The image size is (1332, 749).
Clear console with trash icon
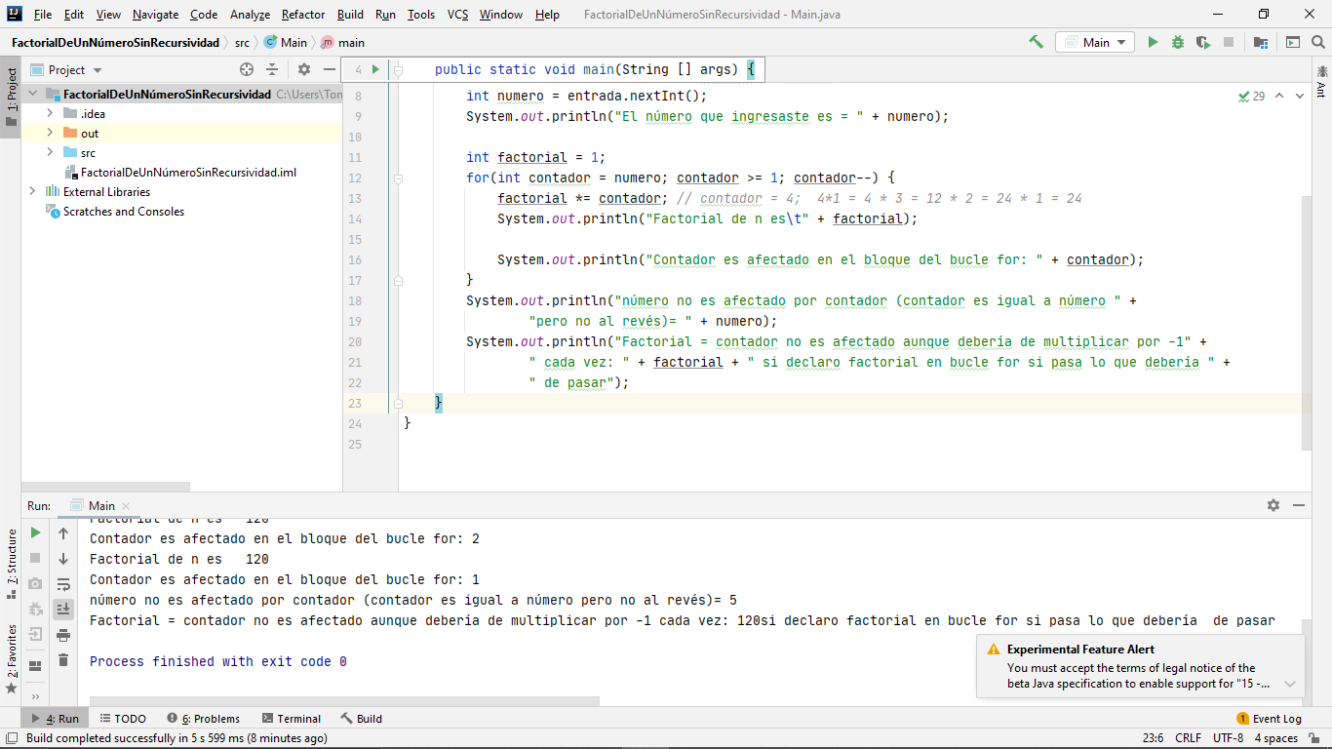coord(63,659)
